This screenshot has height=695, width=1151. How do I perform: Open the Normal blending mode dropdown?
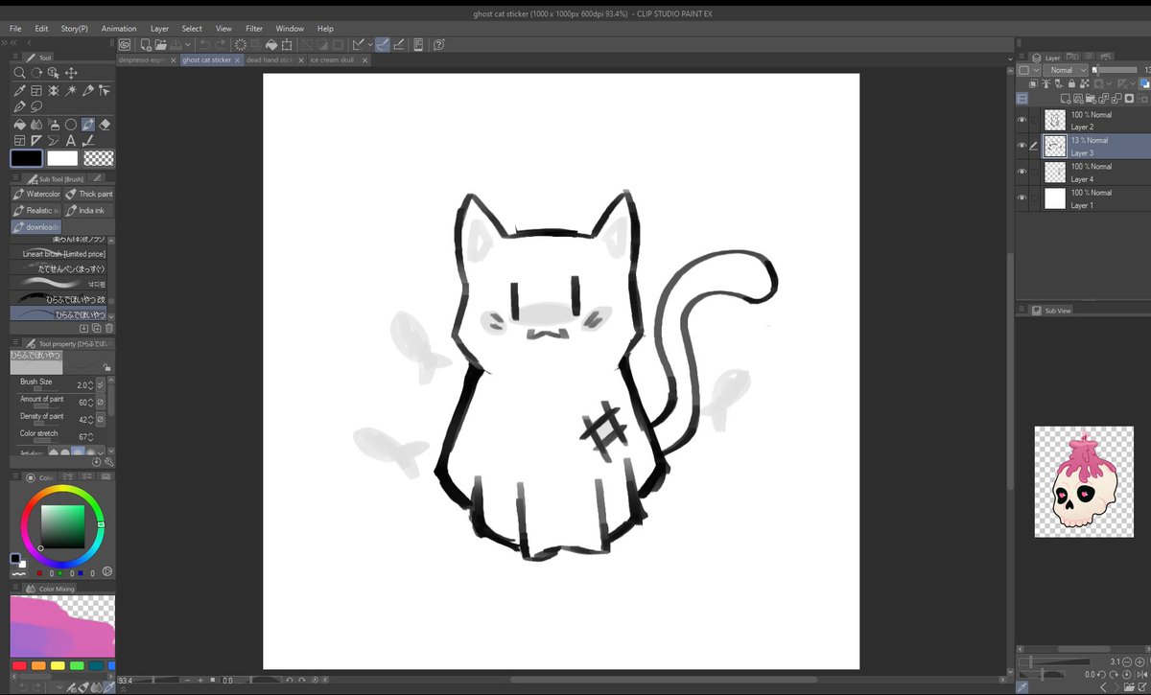[1066, 70]
